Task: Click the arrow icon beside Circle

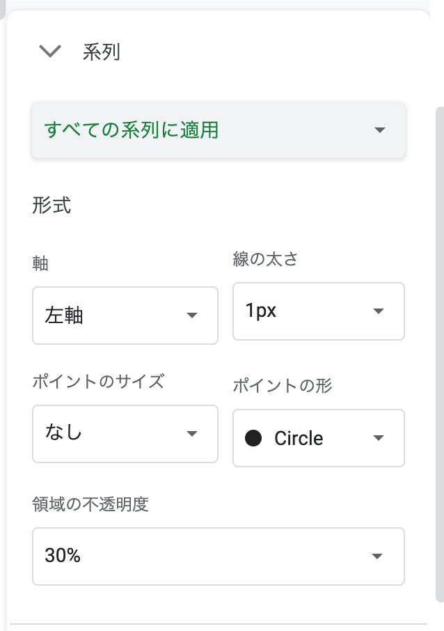Action: click(379, 438)
